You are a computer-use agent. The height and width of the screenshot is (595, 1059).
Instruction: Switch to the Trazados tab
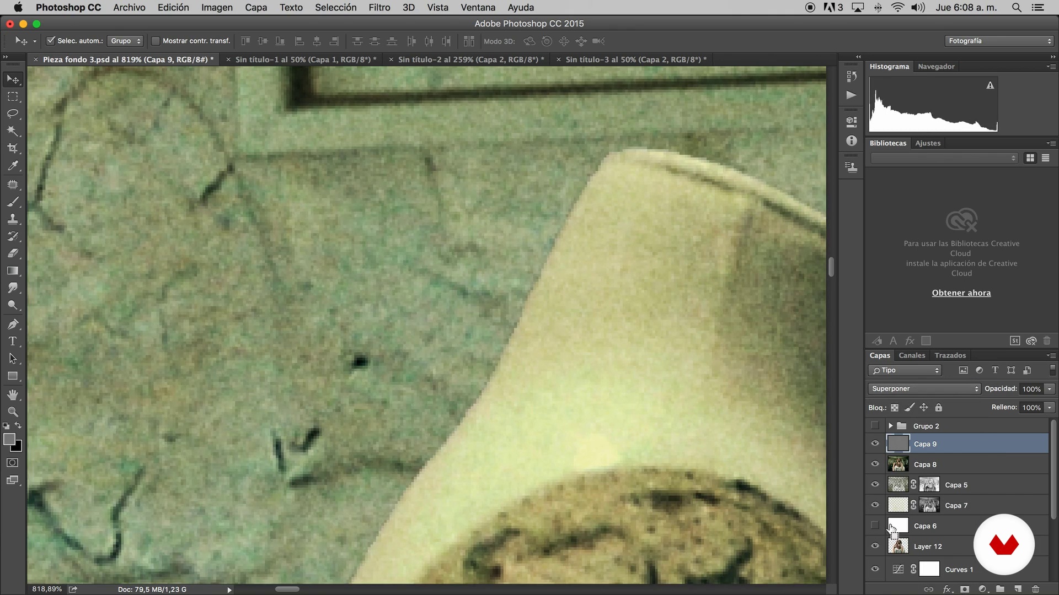[950, 355]
